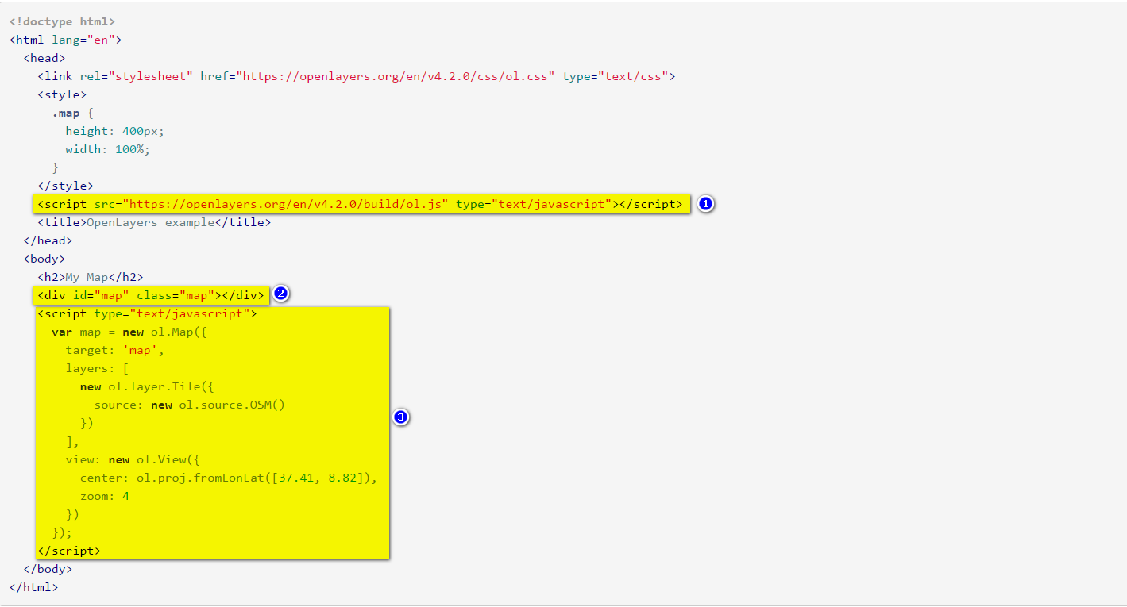This screenshot has height=607, width=1127.
Task: Click the var map = new ol.Map({ line
Action: (x=129, y=332)
